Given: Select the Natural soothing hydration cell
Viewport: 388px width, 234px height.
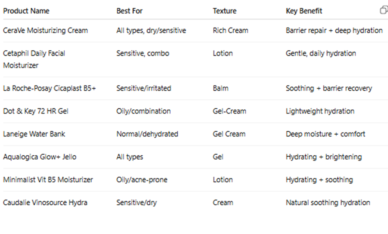Looking at the screenshot, I should pyautogui.click(x=328, y=202).
